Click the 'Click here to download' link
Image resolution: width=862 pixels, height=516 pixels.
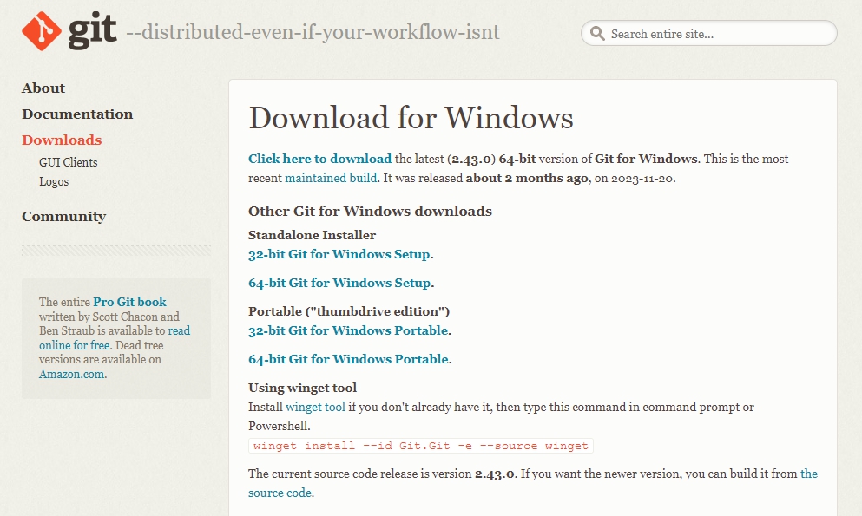(x=320, y=159)
